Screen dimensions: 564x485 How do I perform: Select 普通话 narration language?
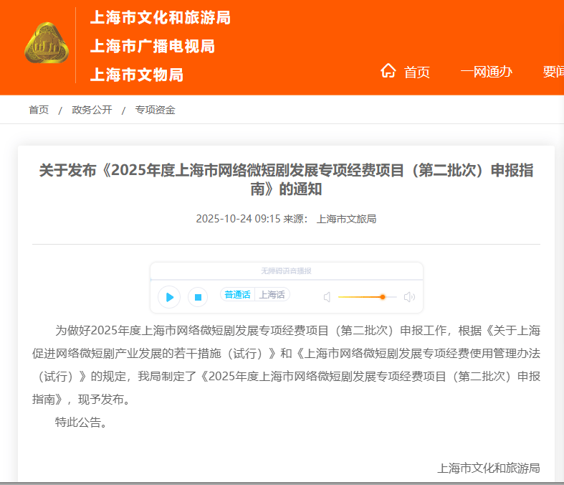(237, 295)
